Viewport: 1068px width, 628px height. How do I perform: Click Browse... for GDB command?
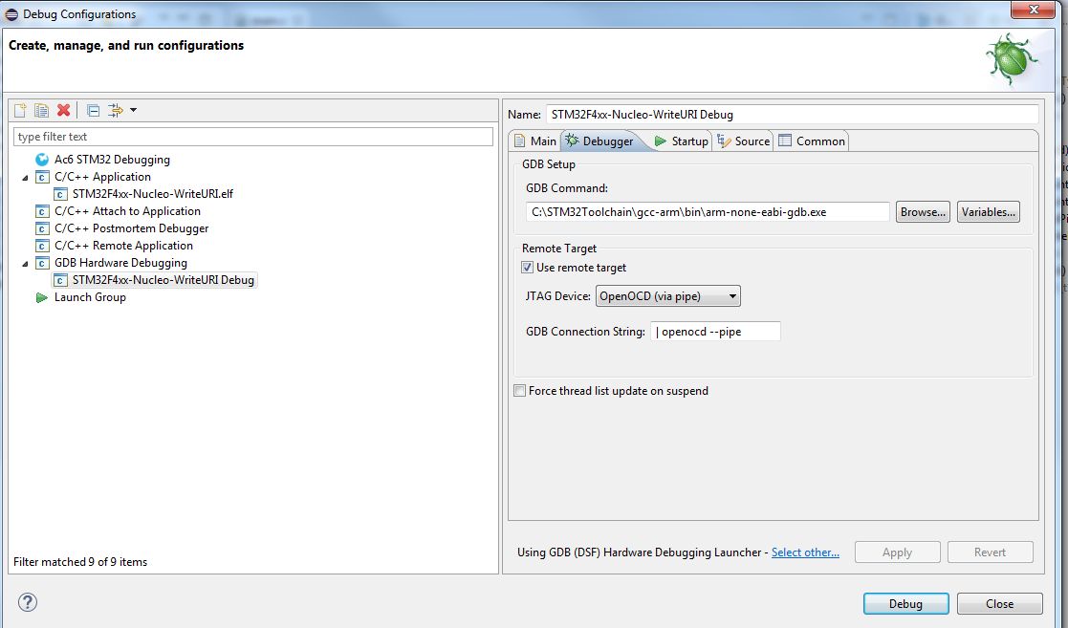click(923, 212)
